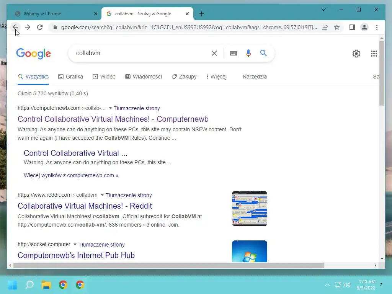Go back using the browser back arrow
Screen dimensions: 392x294
15,27
